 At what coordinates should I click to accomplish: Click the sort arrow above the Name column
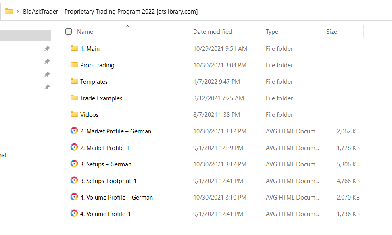[127, 26]
